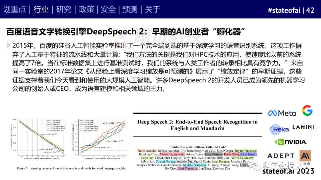The height and width of the screenshot is (180, 321).
Task: Click the NVIDIA logo
Action: point(290,142)
